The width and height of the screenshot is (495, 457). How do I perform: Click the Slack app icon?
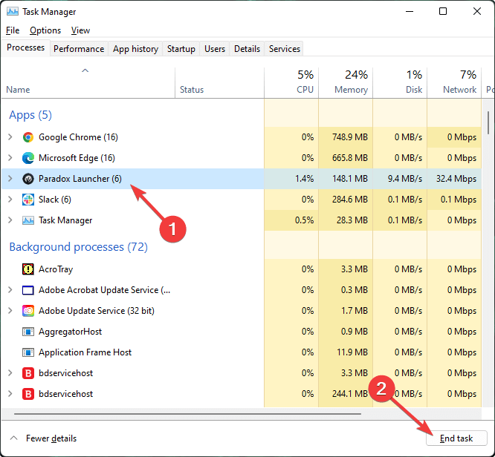click(28, 200)
